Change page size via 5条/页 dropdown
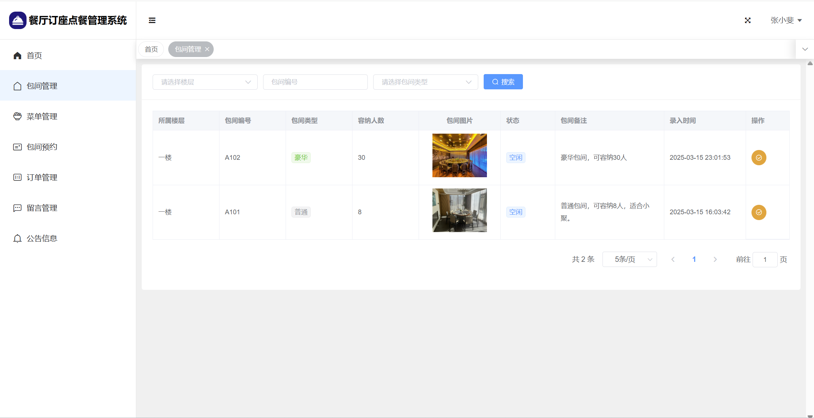Screen dimensions: 814x418 click(x=629, y=259)
